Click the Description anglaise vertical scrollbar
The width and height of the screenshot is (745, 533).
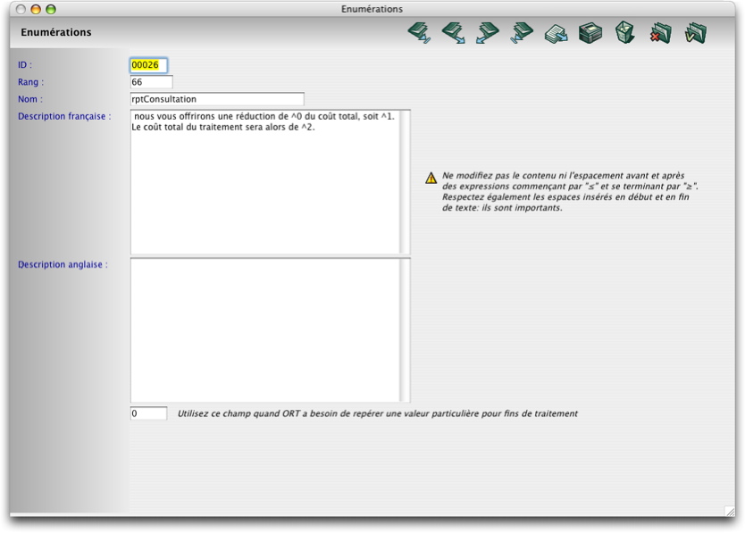pos(405,330)
